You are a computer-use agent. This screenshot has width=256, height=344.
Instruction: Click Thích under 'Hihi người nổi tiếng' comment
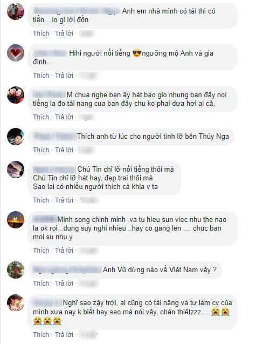(41, 76)
